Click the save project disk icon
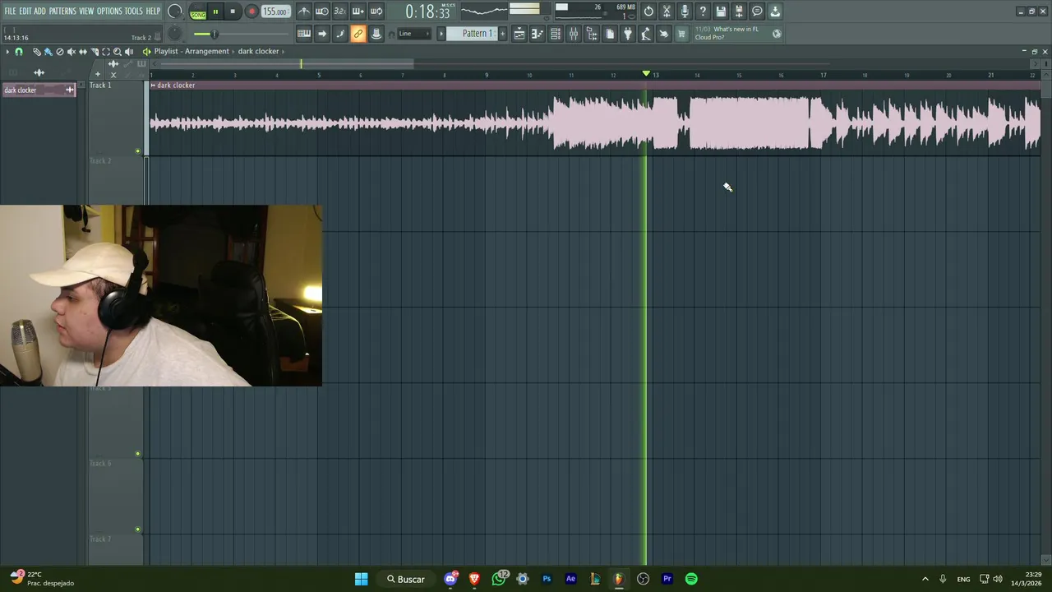1052x592 pixels. pyautogui.click(x=721, y=12)
